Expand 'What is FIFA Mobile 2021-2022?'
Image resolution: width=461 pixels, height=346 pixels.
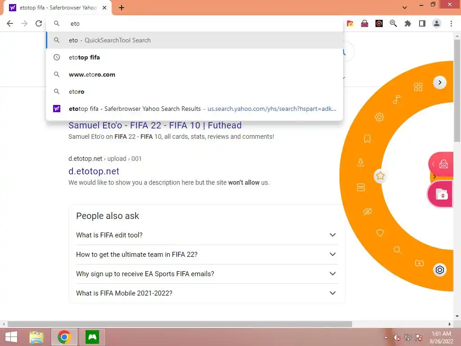pyautogui.click(x=207, y=293)
